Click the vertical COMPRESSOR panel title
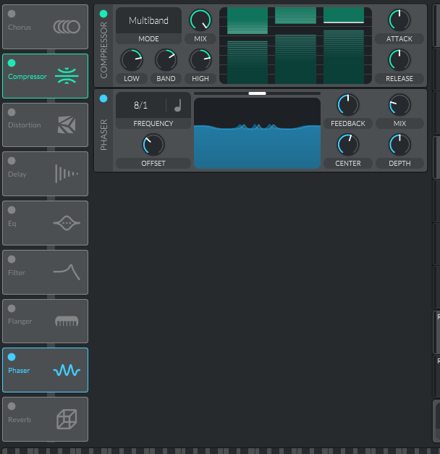Image resolution: width=440 pixels, height=454 pixels. coord(103,50)
